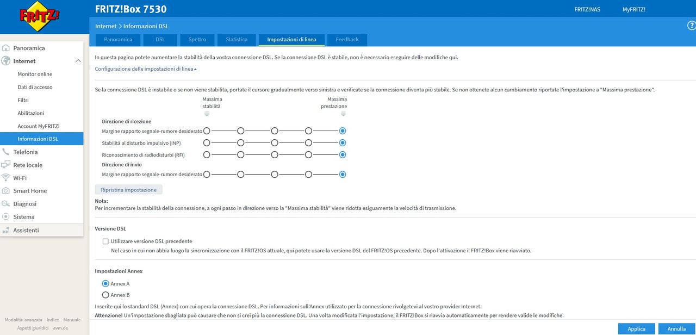This screenshot has height=335, width=696.
Task: Switch to the DSL tab
Action: (x=160, y=40)
